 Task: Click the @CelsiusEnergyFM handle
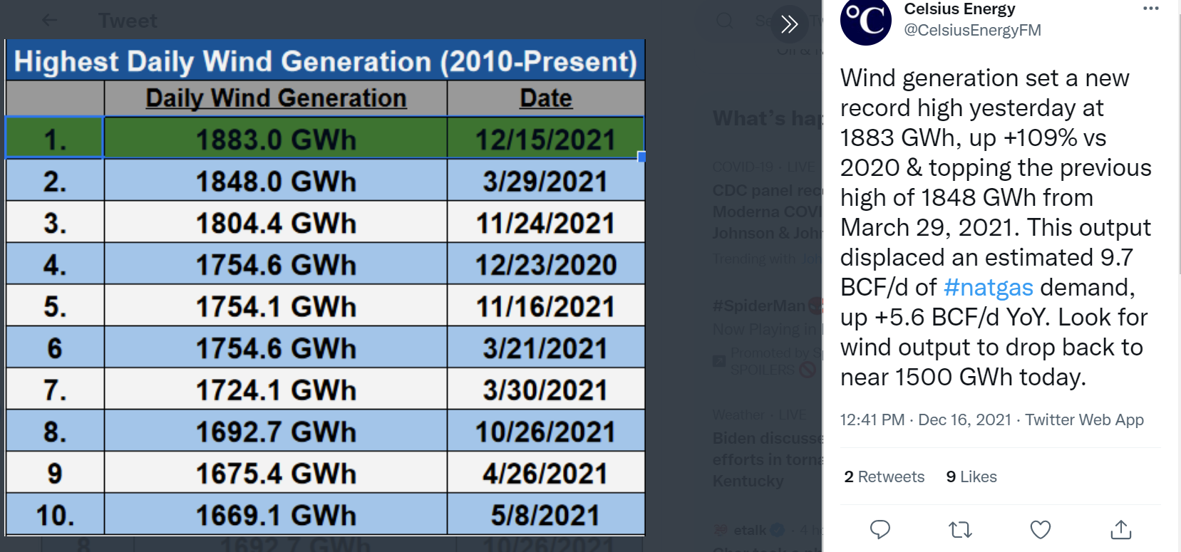pos(972,30)
